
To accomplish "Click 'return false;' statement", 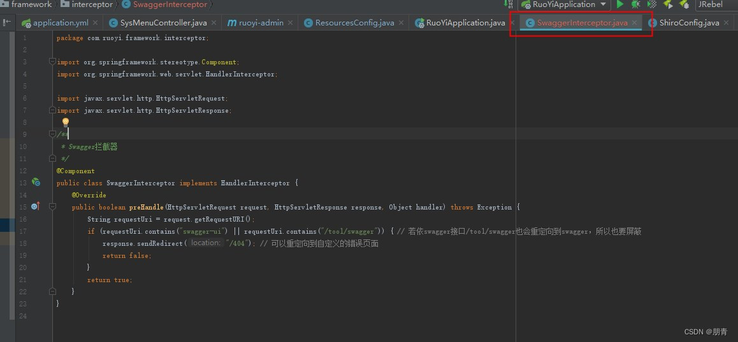I will tap(127, 255).
